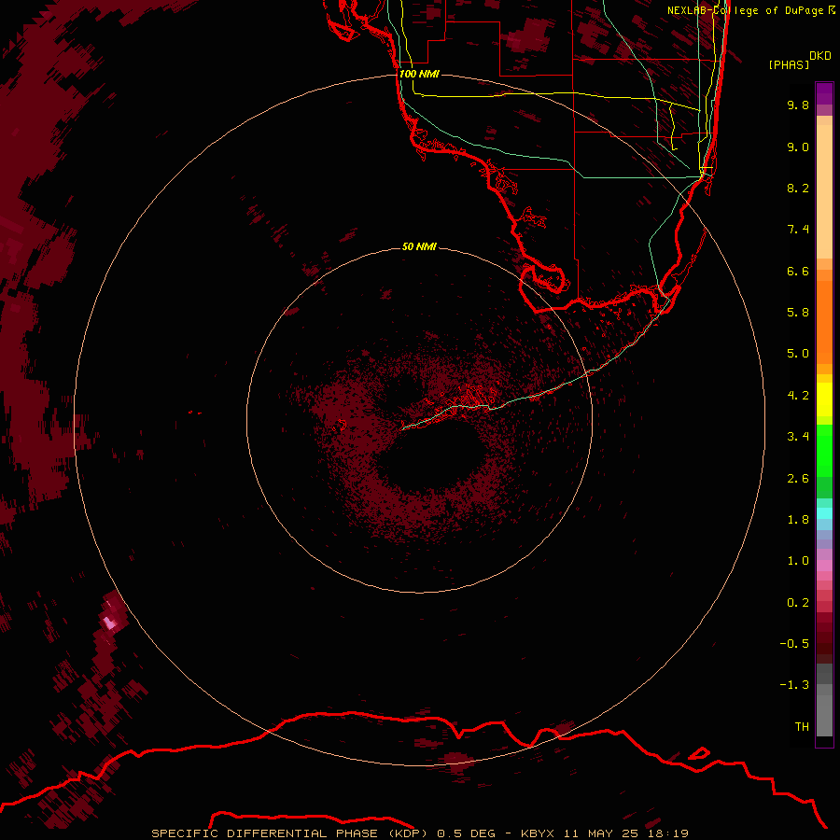Pick the yellow segment of the color scale

click(824, 399)
